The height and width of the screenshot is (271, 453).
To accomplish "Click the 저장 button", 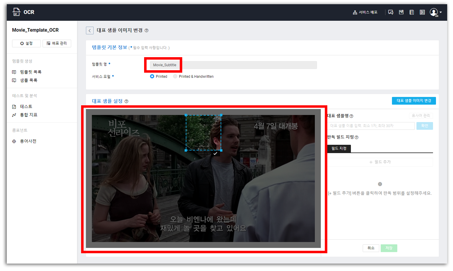I will (389, 248).
